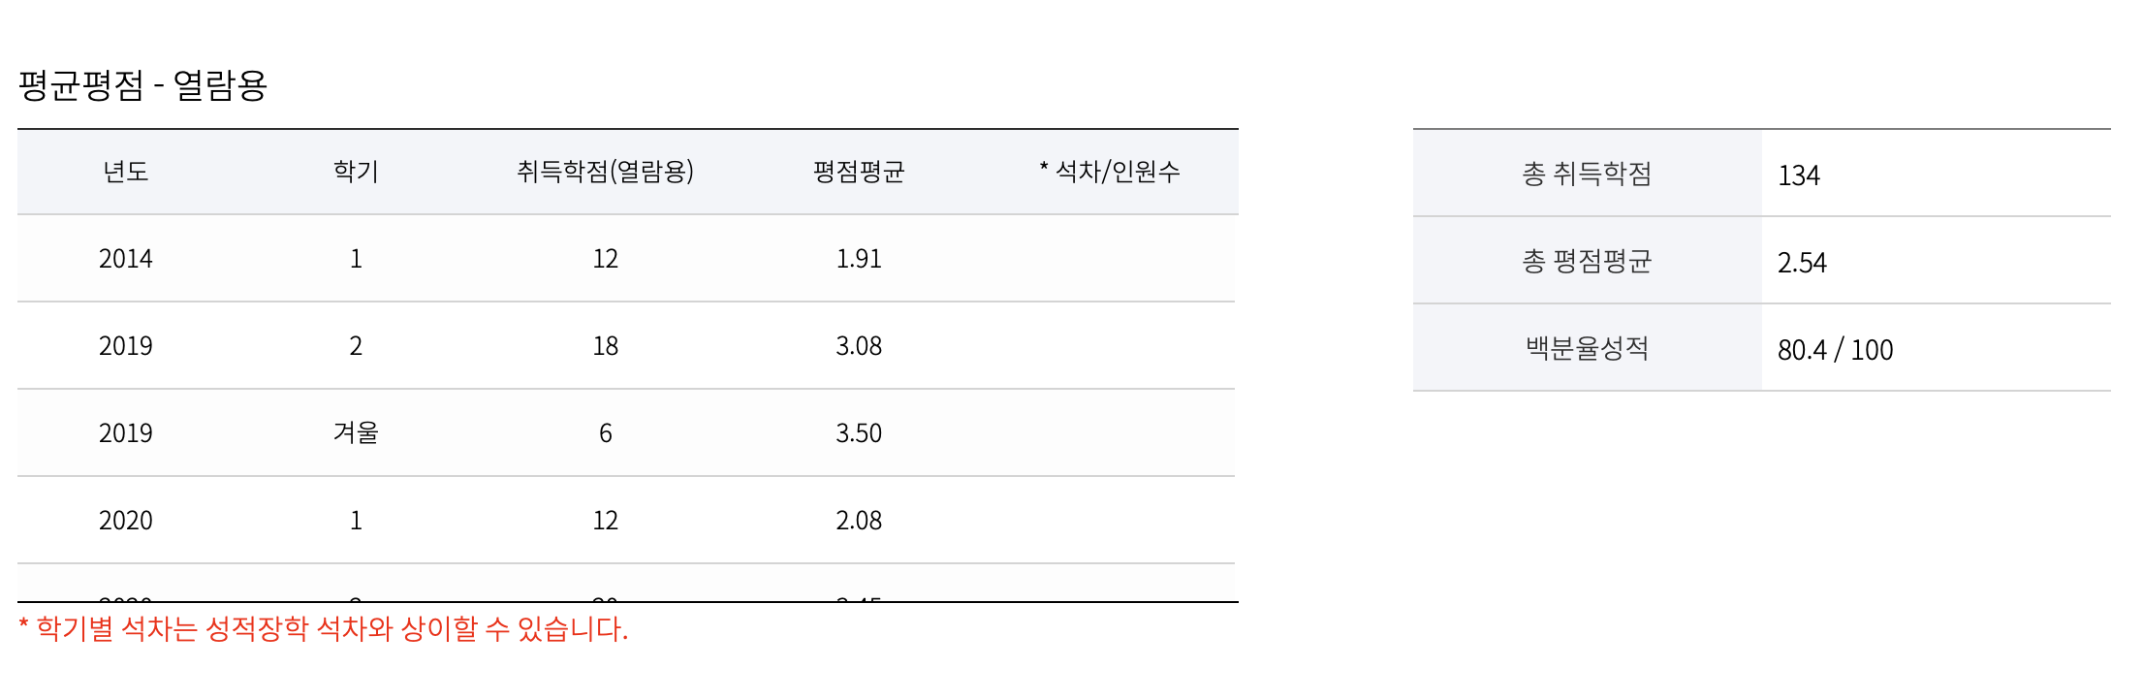Select GPA value 1.91 in the 2014 row

pyautogui.click(x=859, y=259)
